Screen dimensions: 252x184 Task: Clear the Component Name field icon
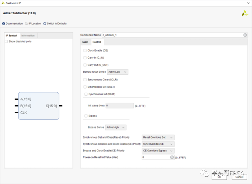[245, 35]
